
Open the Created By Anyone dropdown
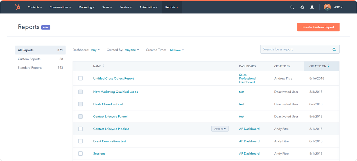click(132, 50)
